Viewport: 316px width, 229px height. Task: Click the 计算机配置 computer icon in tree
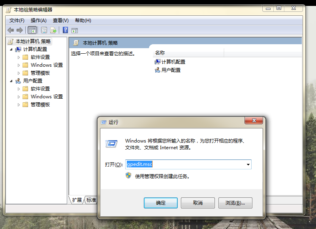pyautogui.click(x=18, y=49)
